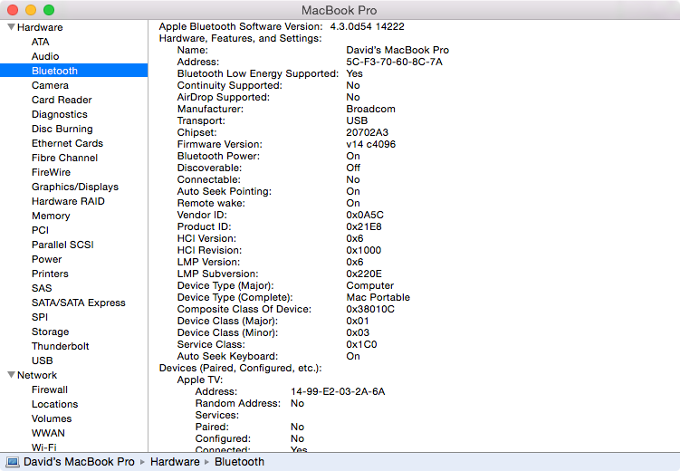Click the Composite Class value 0x38010C

(370, 309)
